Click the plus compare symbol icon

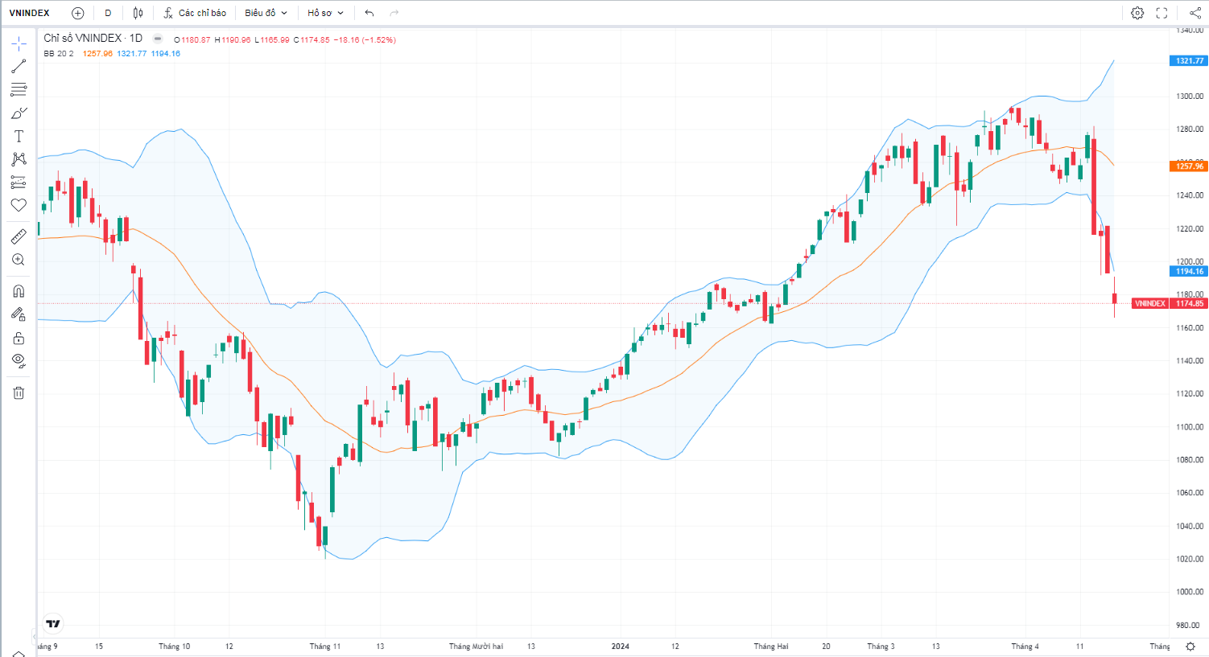[x=77, y=13]
